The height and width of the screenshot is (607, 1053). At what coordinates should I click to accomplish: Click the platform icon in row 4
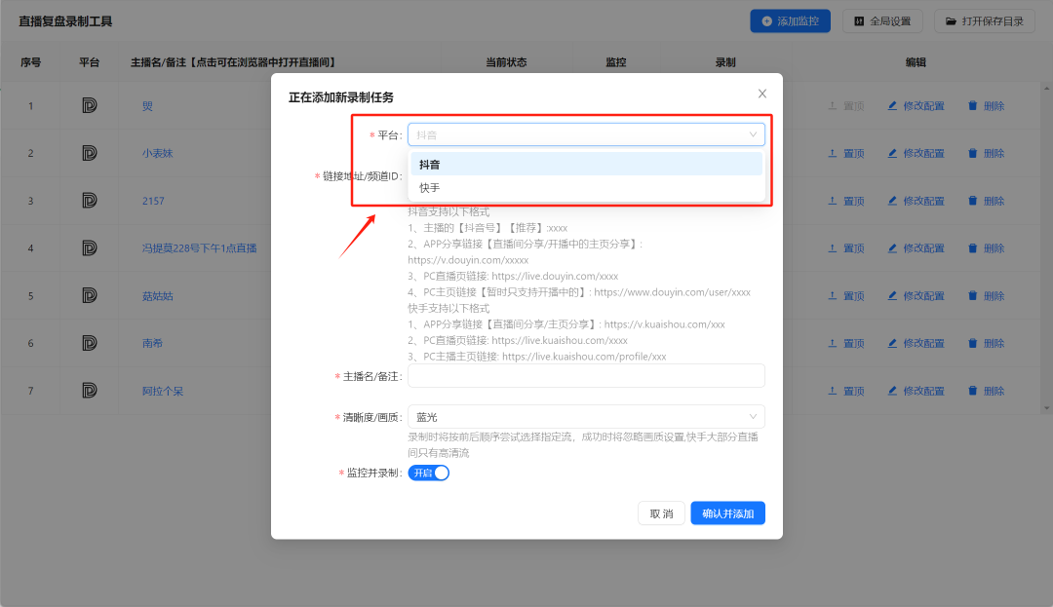[90, 248]
